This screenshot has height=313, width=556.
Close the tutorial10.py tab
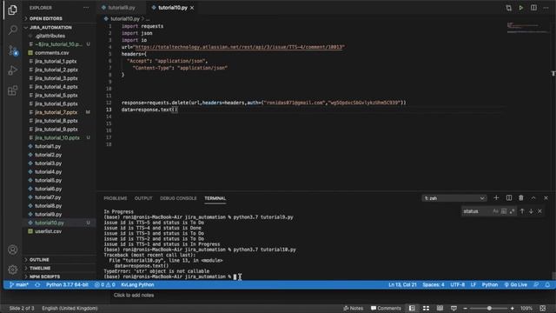point(192,8)
